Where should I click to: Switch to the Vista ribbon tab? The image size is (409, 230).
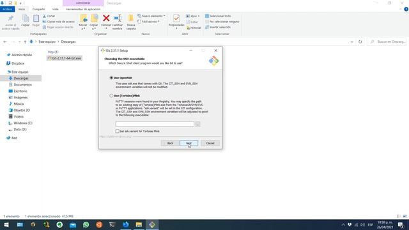coord(56,9)
